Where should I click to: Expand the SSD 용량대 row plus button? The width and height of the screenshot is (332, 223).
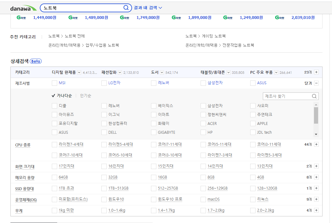pyautogui.click(x=316, y=188)
